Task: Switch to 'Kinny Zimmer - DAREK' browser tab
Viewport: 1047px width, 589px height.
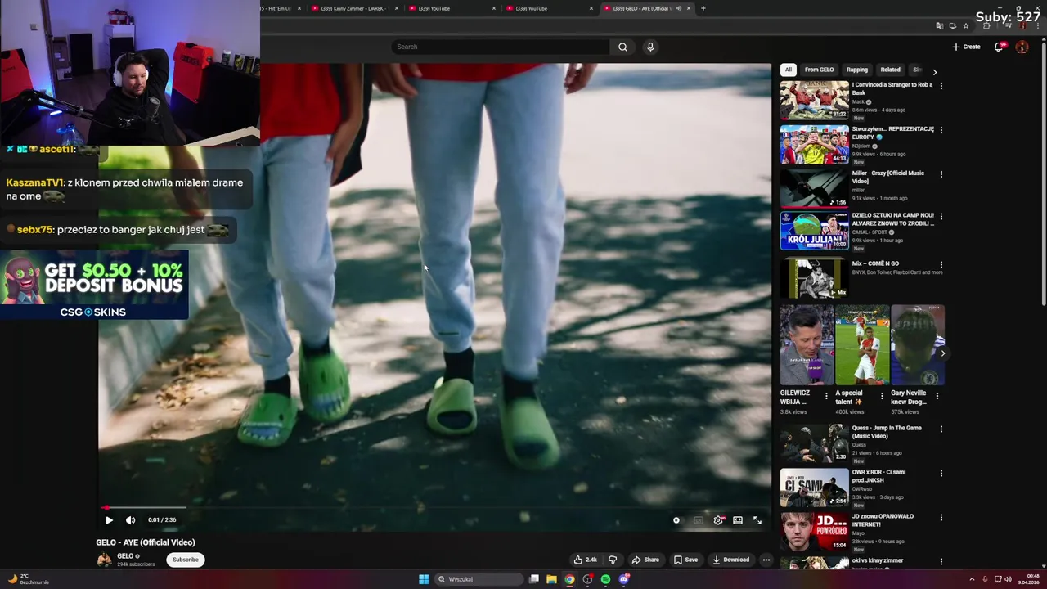Action: [353, 8]
